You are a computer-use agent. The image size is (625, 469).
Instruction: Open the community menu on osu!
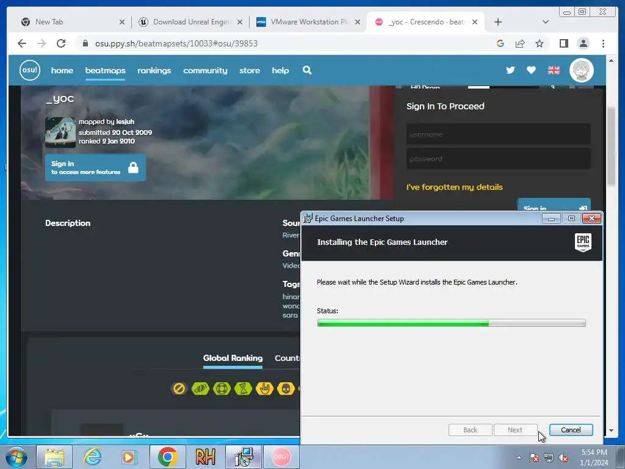click(205, 70)
